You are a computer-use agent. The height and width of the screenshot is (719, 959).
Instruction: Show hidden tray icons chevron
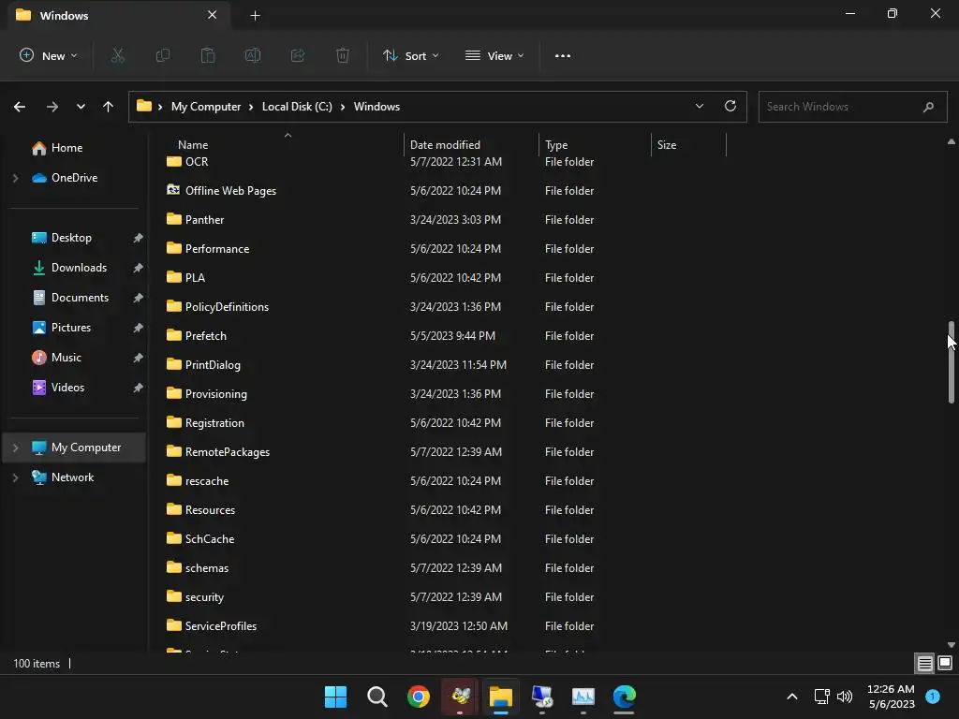pyautogui.click(x=792, y=697)
